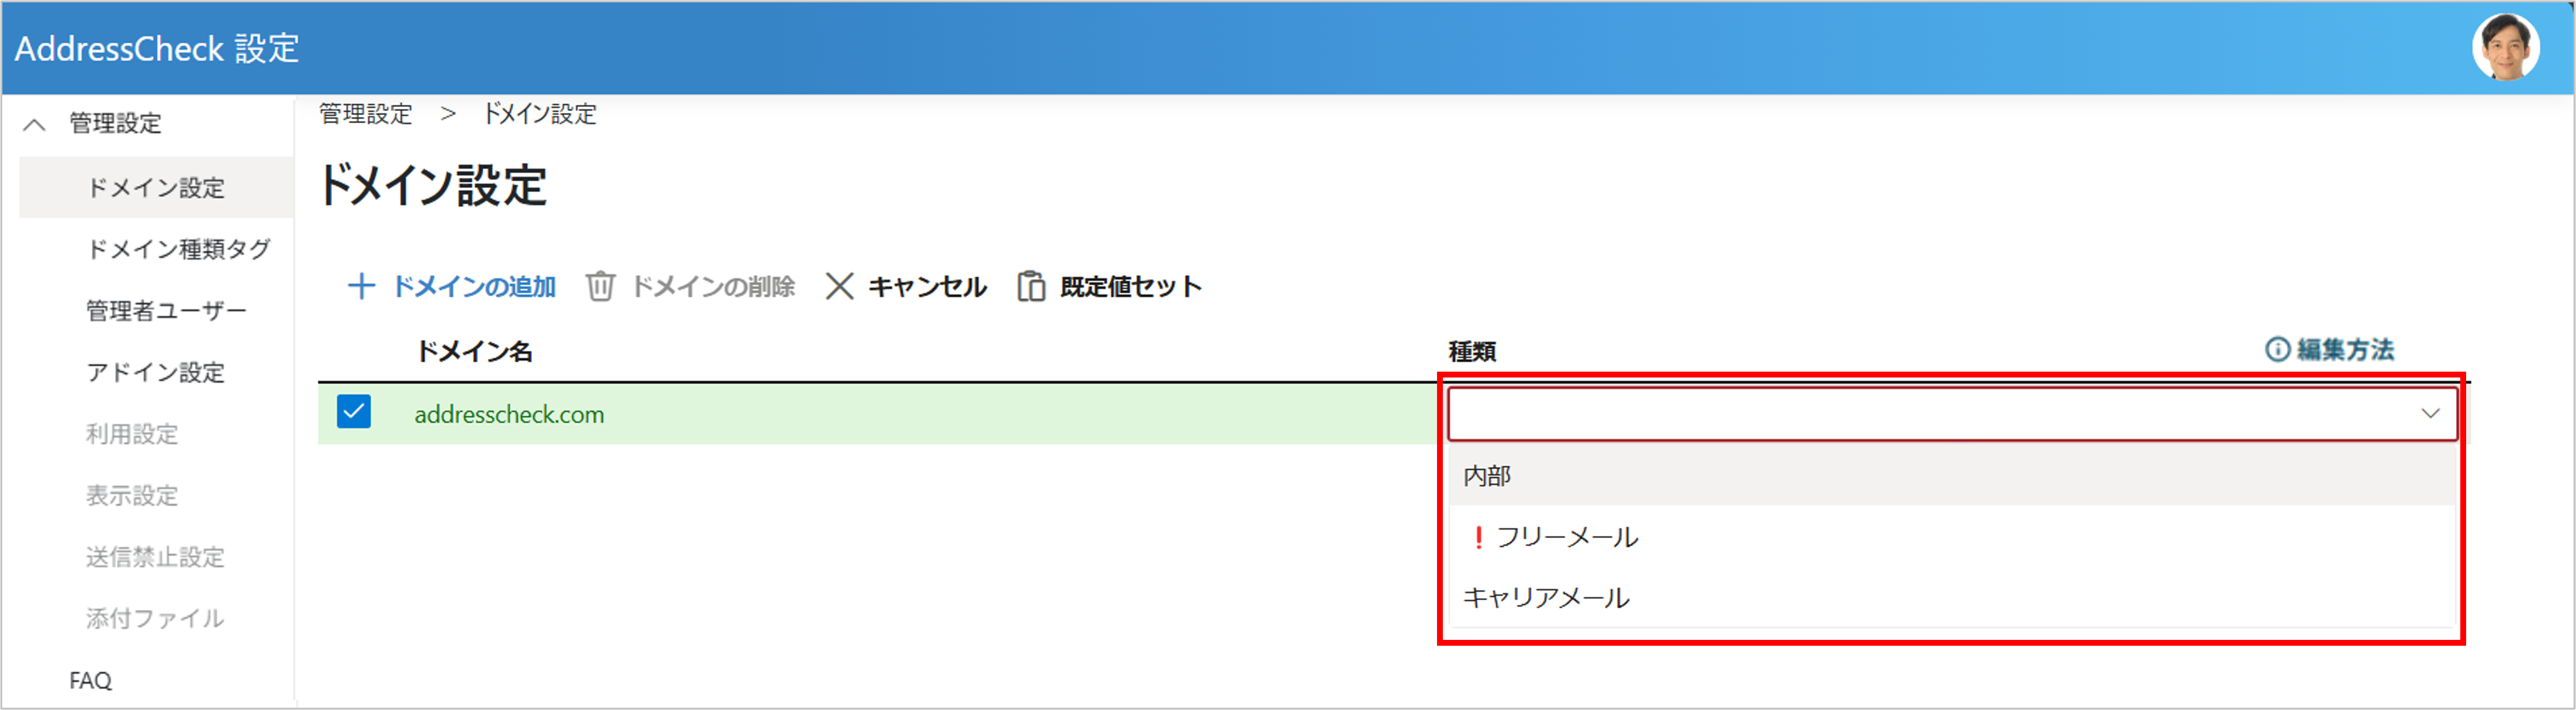Click the info icon beside 編集方法
Image resolution: width=2576 pixels, height=710 pixels.
(2277, 350)
